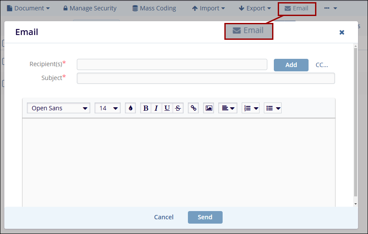The width and height of the screenshot is (368, 234).
Task: Expand the font size 14 dropdown
Action: click(108, 108)
